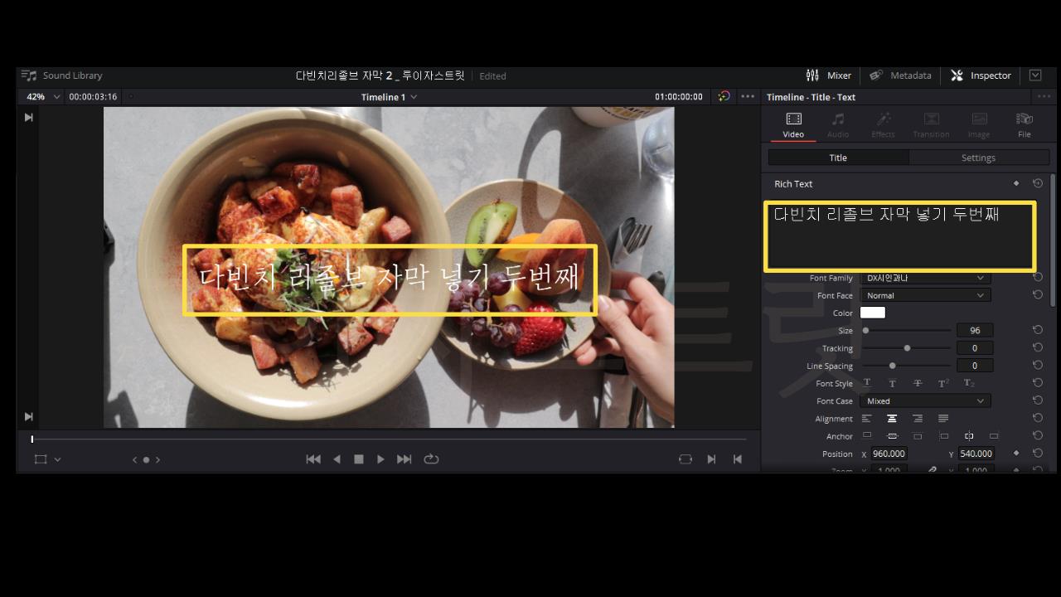1061x597 pixels.
Task: Add a keyframe for Rich Text
Action: tap(1016, 183)
